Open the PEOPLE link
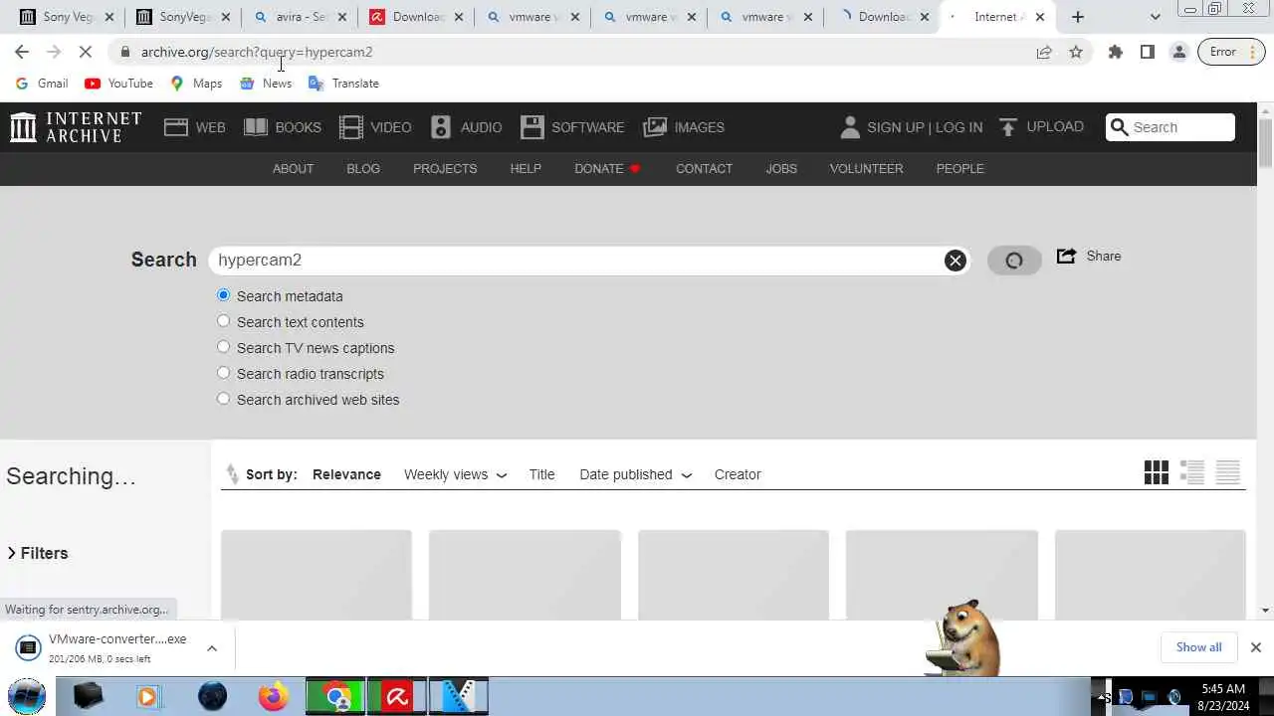 pos(959,168)
